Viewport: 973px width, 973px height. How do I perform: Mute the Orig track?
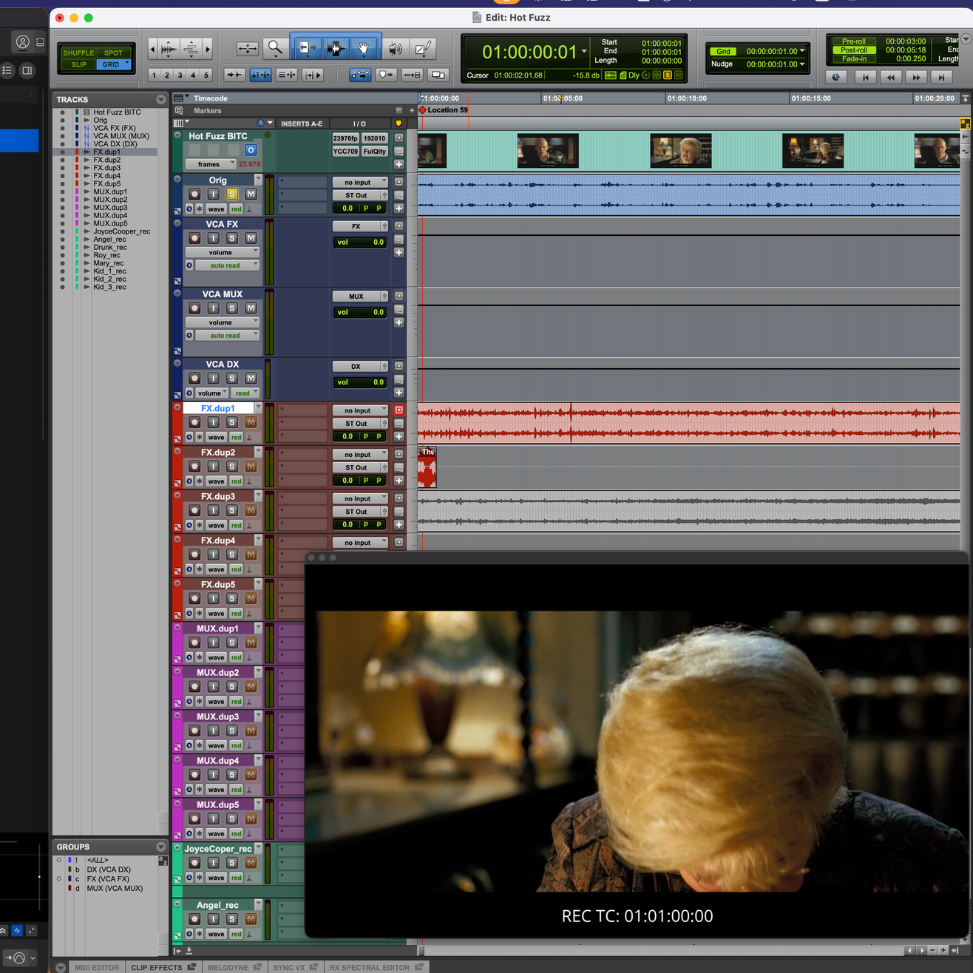(251, 194)
